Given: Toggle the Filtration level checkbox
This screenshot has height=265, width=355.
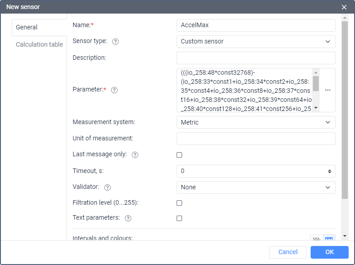Looking at the screenshot, I should pyautogui.click(x=179, y=203).
